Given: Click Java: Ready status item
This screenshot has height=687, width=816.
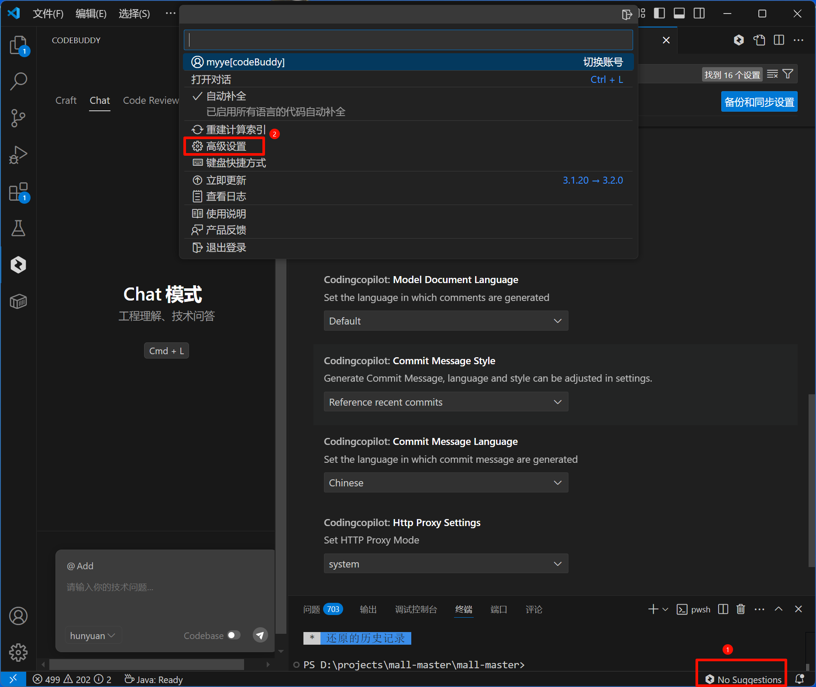Looking at the screenshot, I should click(x=154, y=680).
